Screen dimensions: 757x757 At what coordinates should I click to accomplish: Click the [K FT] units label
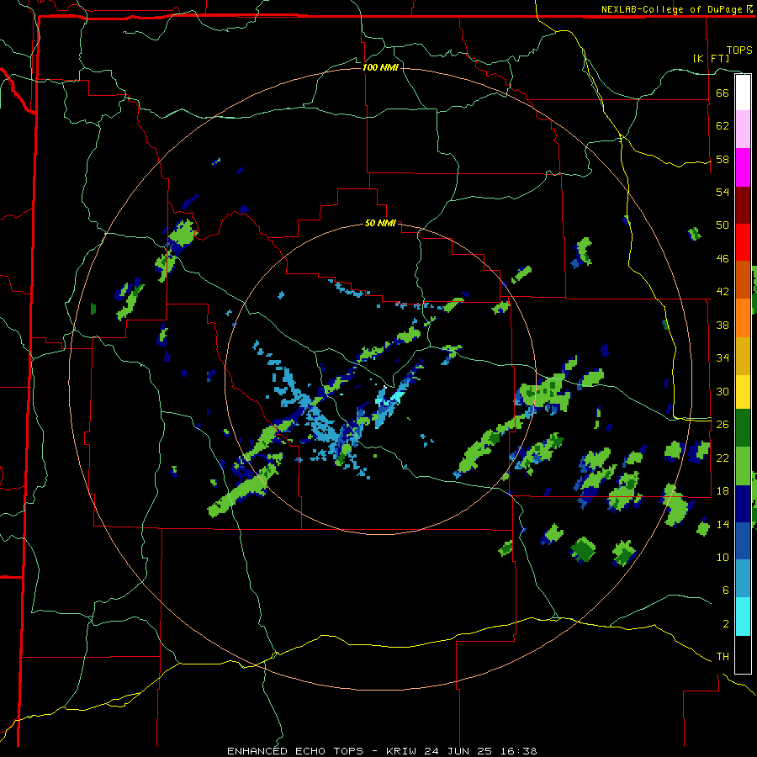click(x=711, y=58)
